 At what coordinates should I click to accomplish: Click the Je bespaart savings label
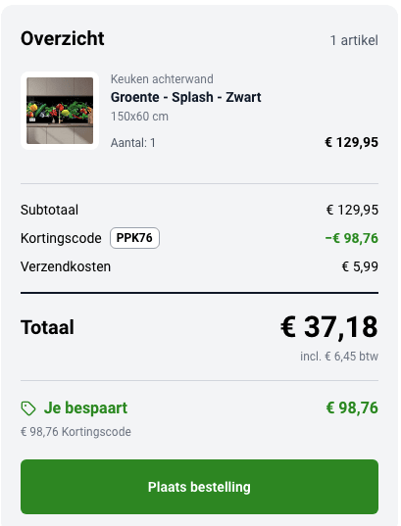point(85,407)
